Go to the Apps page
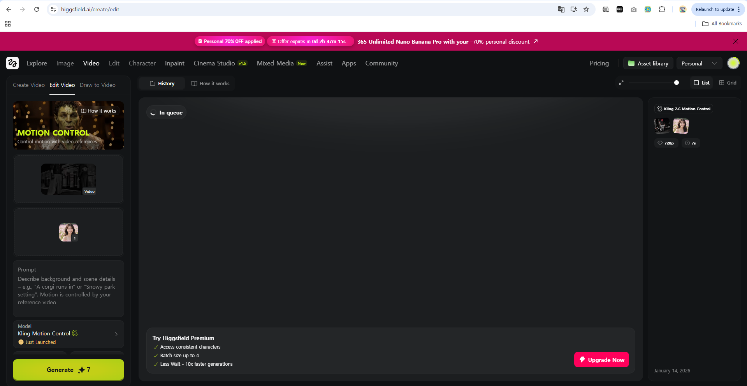This screenshot has width=747, height=386. coord(349,63)
